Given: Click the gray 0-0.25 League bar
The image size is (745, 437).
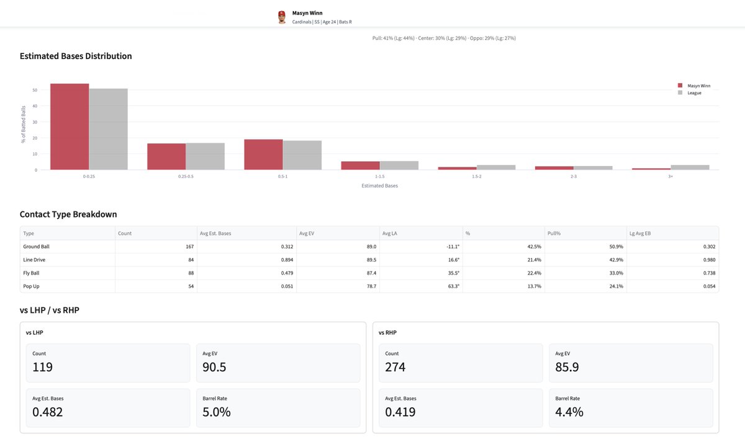Looking at the screenshot, I should tap(108, 129).
